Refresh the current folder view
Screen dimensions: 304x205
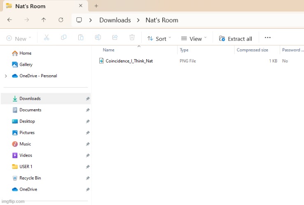pos(61,20)
